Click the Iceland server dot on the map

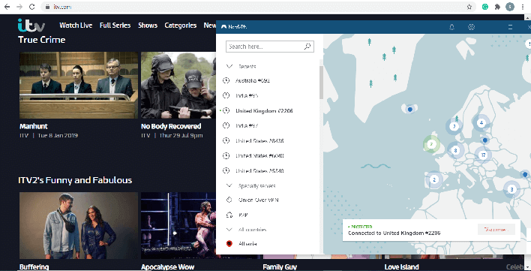pyautogui.click(x=409, y=109)
